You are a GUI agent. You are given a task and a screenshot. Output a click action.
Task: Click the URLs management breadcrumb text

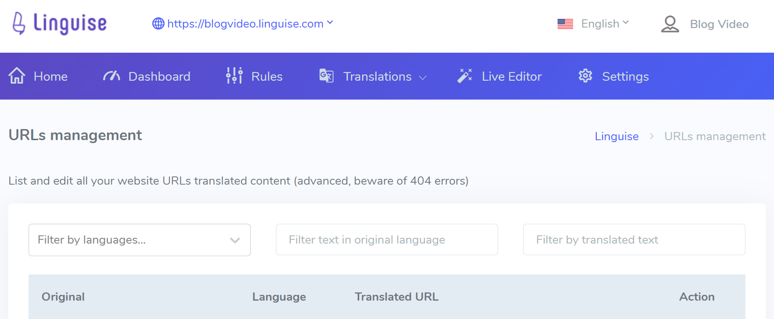pos(715,136)
